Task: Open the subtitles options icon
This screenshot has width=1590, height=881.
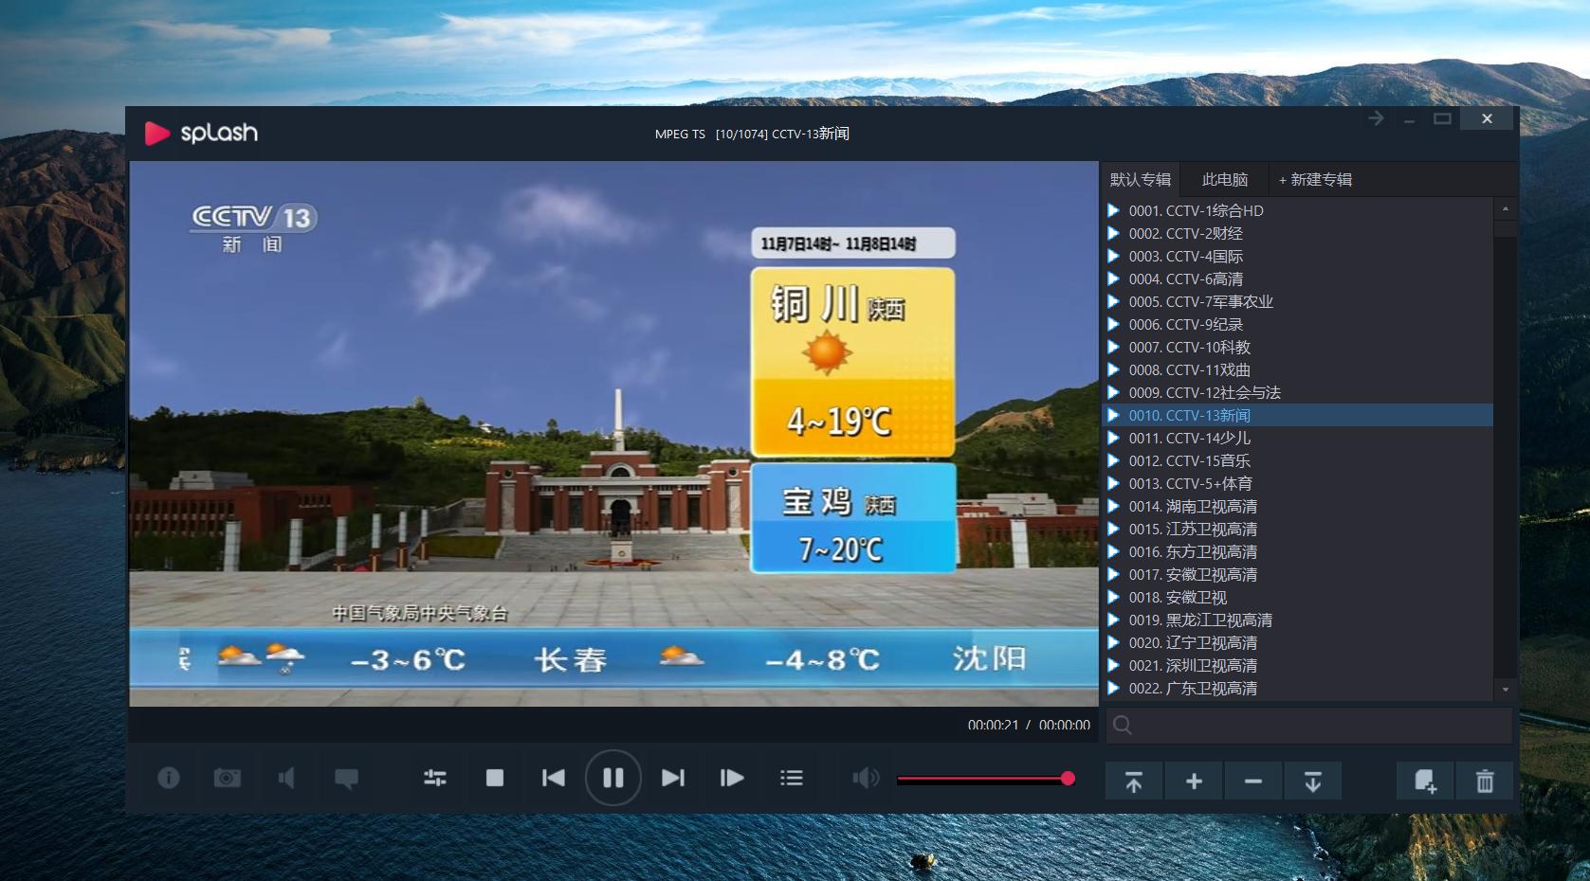Action: (348, 778)
